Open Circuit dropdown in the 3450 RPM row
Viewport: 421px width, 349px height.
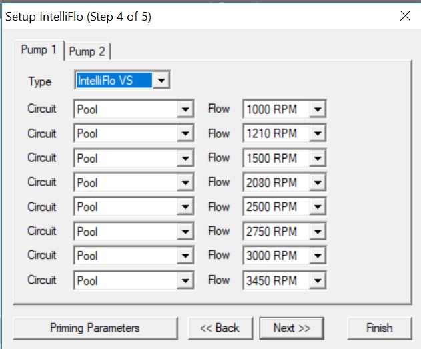[x=133, y=280]
